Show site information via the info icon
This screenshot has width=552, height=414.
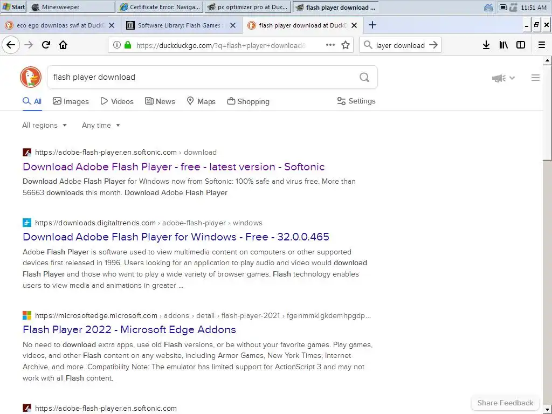click(117, 45)
